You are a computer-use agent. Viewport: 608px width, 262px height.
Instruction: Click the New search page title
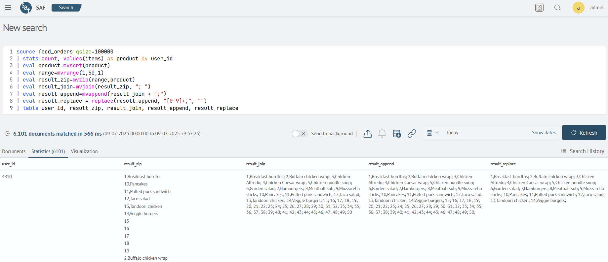point(25,28)
